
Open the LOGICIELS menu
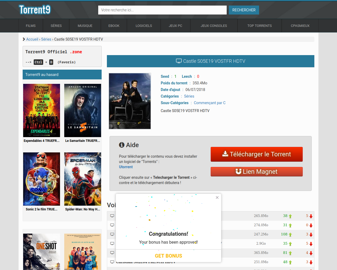[x=144, y=26]
